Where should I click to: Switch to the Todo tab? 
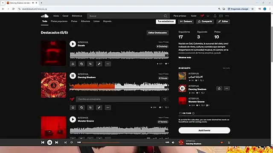[x=44, y=21]
